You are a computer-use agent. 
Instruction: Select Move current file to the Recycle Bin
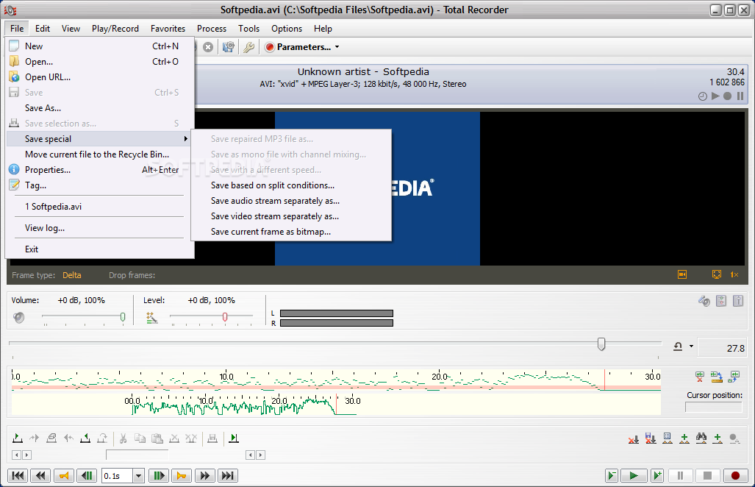pyautogui.click(x=100, y=154)
